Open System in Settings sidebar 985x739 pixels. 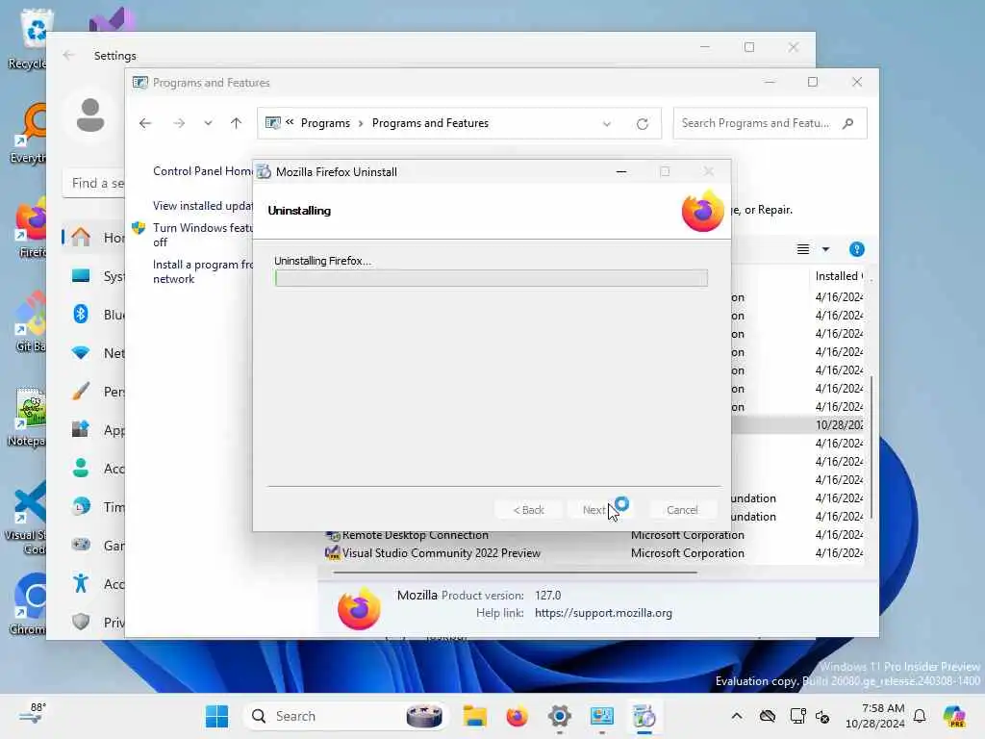click(94, 276)
